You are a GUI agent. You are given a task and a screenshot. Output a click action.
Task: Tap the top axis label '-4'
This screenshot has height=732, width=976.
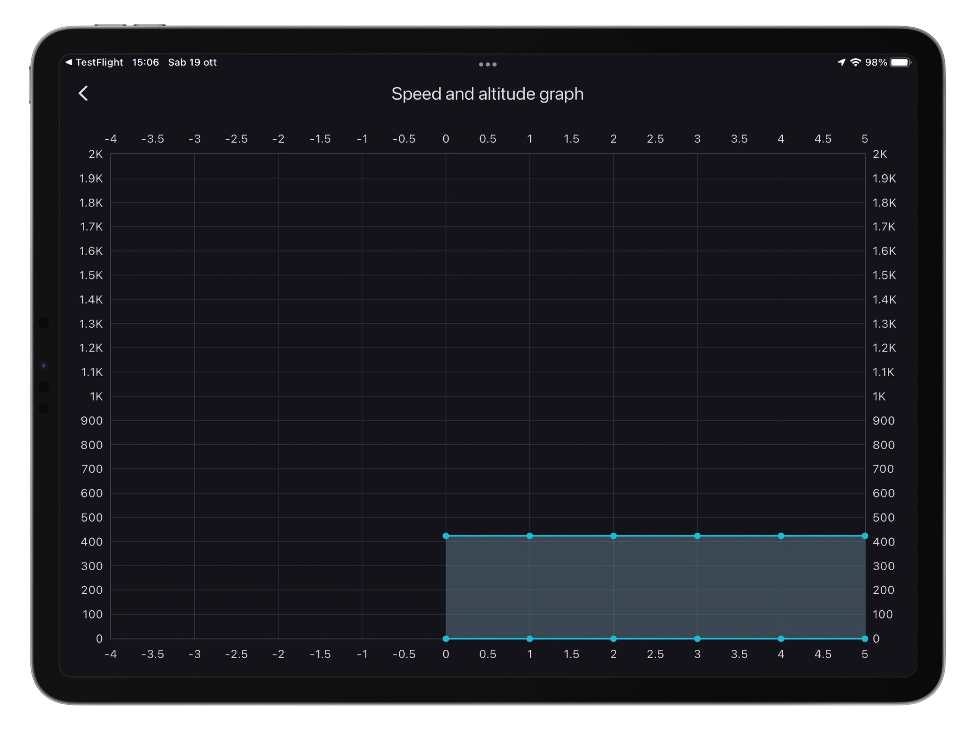111,139
